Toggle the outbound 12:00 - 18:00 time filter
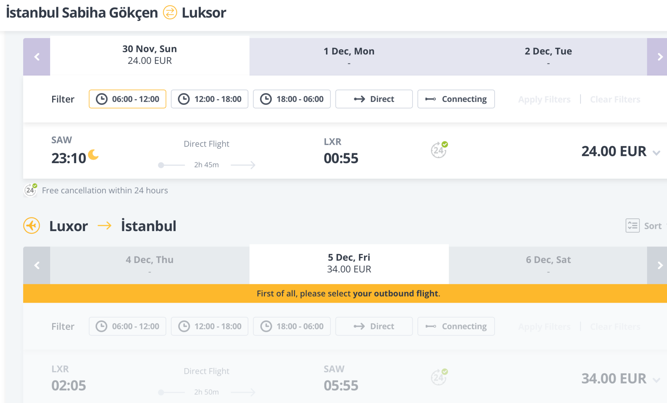The image size is (667, 403). pyautogui.click(x=209, y=99)
